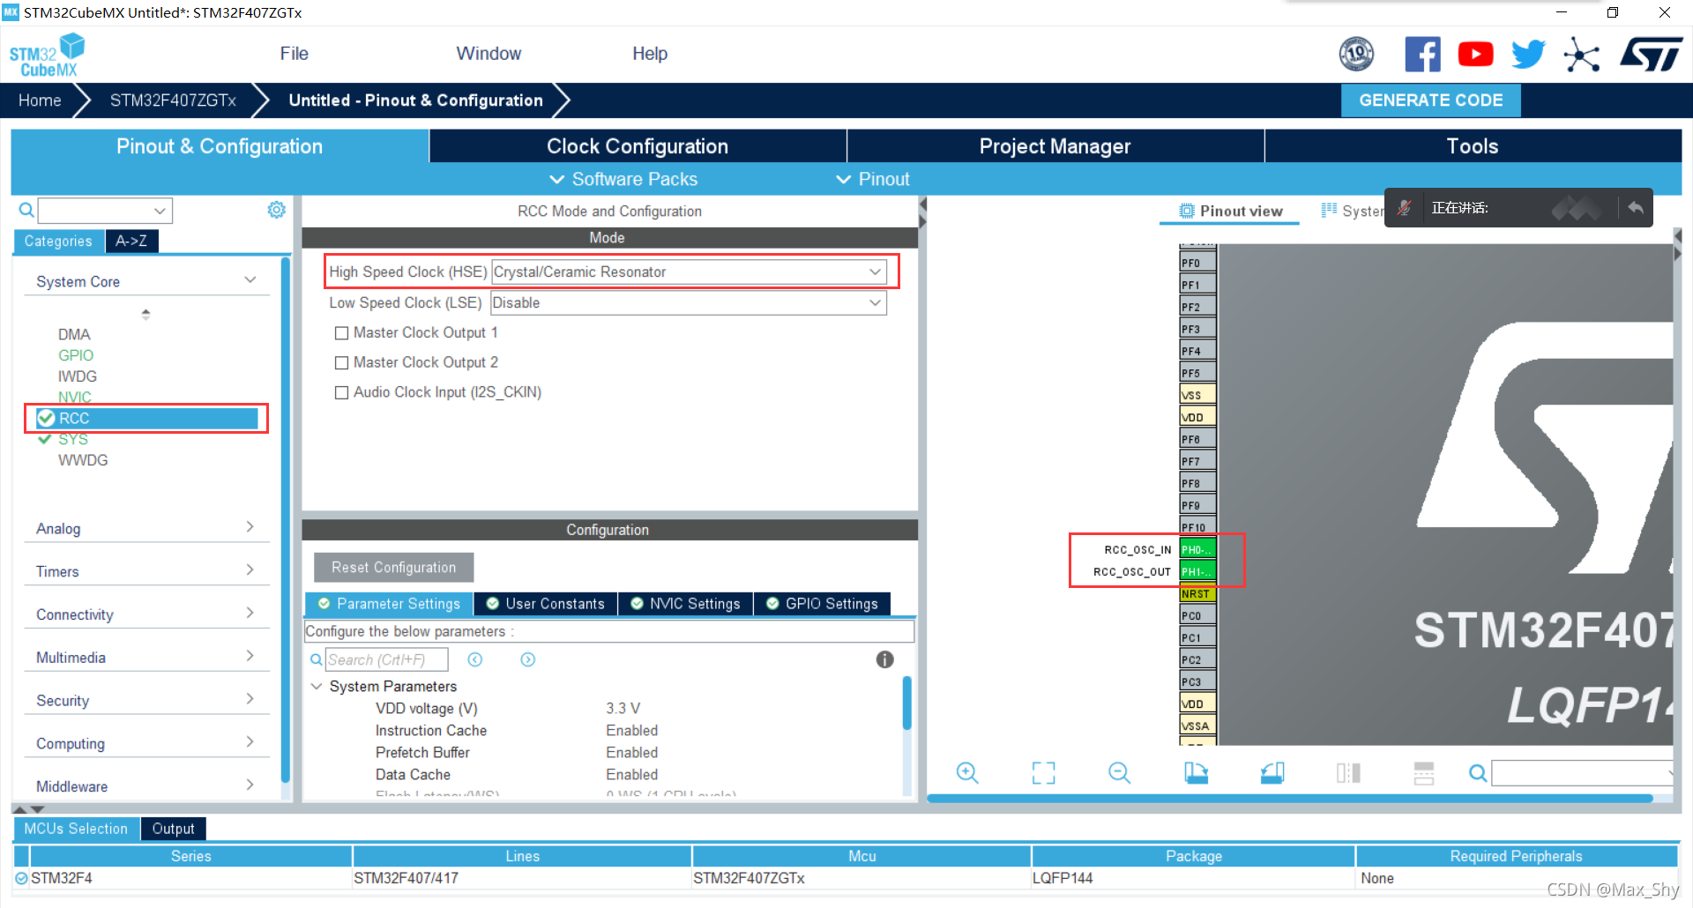This screenshot has height=908, width=1693.
Task: Rotate the chip clockwise
Action: coord(1196,773)
